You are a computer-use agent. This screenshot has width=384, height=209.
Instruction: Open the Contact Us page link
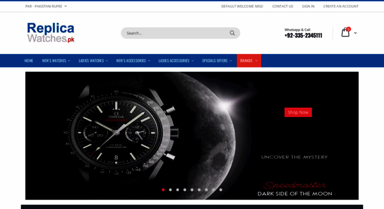[x=283, y=6]
